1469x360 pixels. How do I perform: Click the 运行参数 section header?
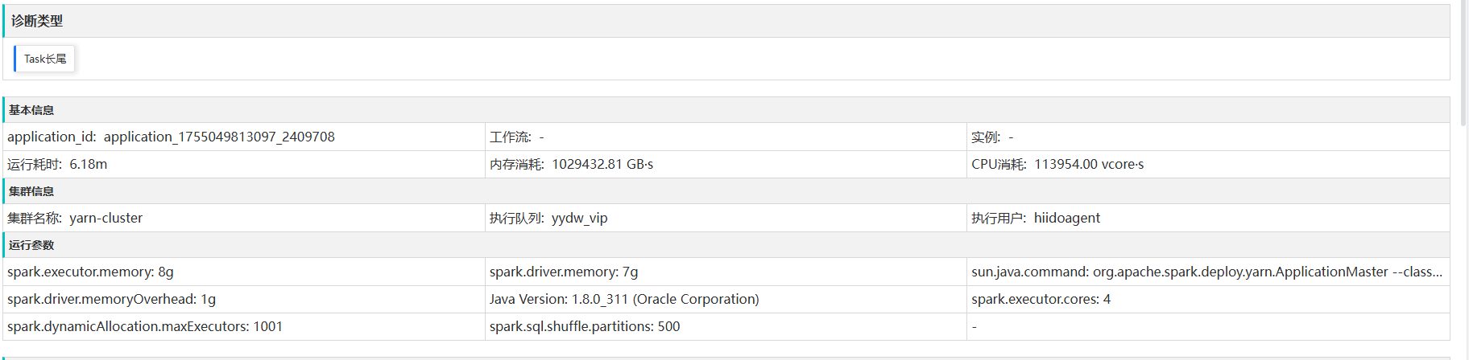tap(31, 245)
